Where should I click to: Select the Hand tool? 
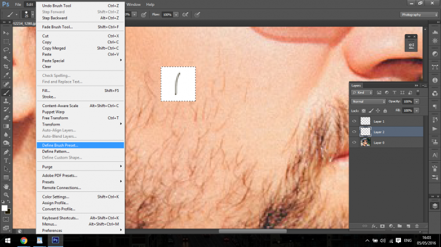(6, 186)
